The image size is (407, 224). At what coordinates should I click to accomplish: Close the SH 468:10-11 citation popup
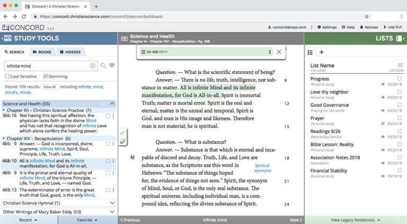pyautogui.click(x=279, y=52)
